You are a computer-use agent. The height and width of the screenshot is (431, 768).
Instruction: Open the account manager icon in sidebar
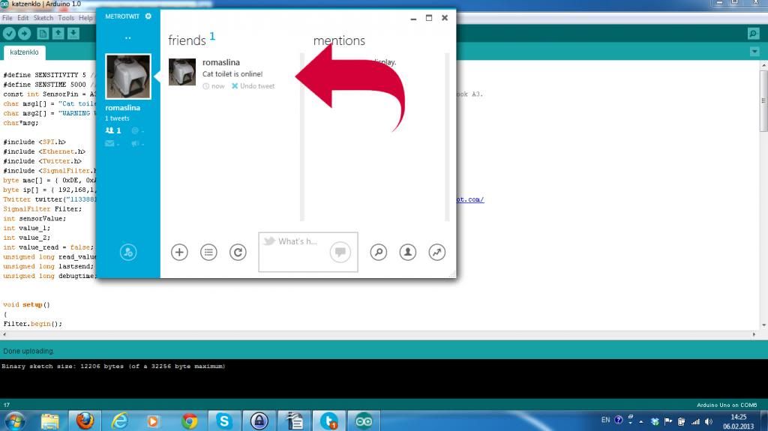coord(127,253)
